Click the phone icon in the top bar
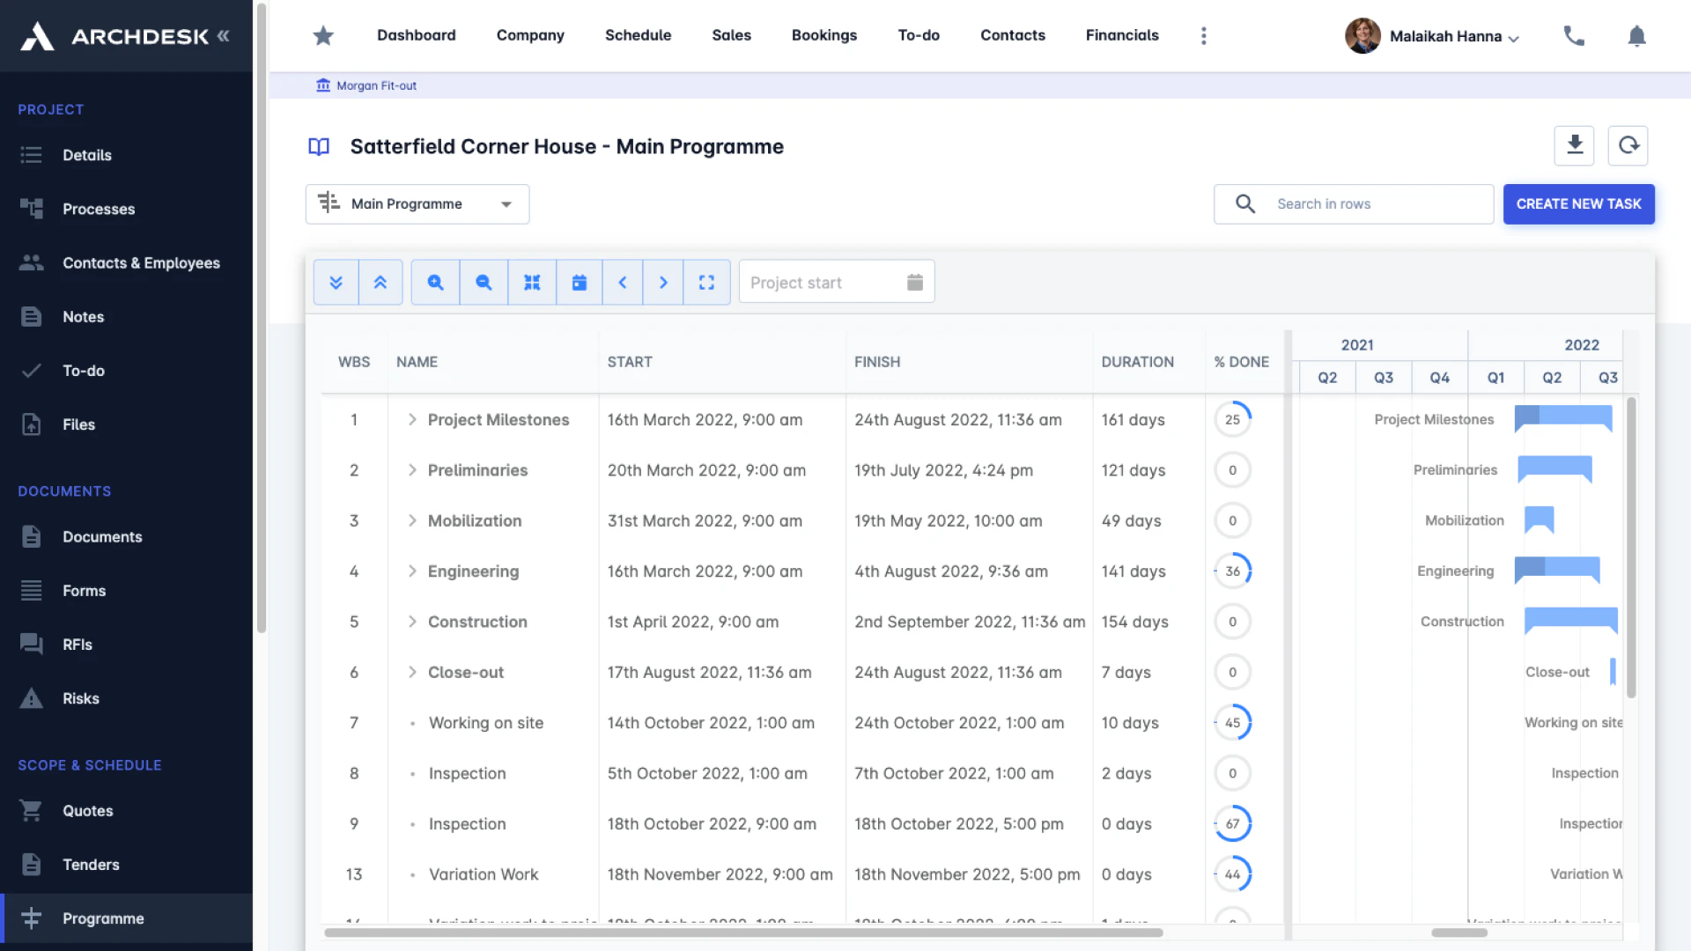The height and width of the screenshot is (951, 1691). (1574, 36)
